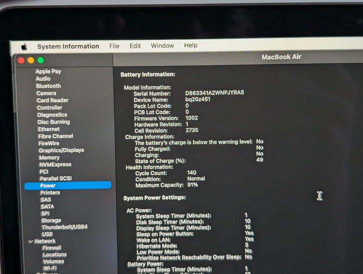Screen dimensions: 363x274
Task: Select Storage in sidebar
Action: tap(51, 220)
